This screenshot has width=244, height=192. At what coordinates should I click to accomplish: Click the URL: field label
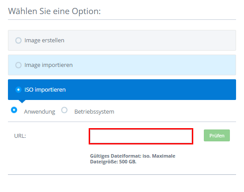click(x=20, y=136)
